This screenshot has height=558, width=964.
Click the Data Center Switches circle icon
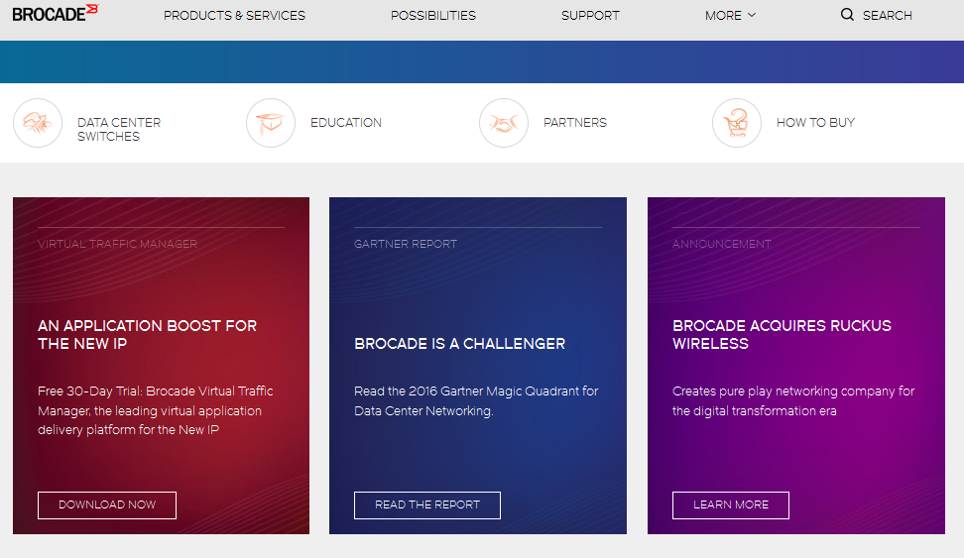pyautogui.click(x=38, y=124)
